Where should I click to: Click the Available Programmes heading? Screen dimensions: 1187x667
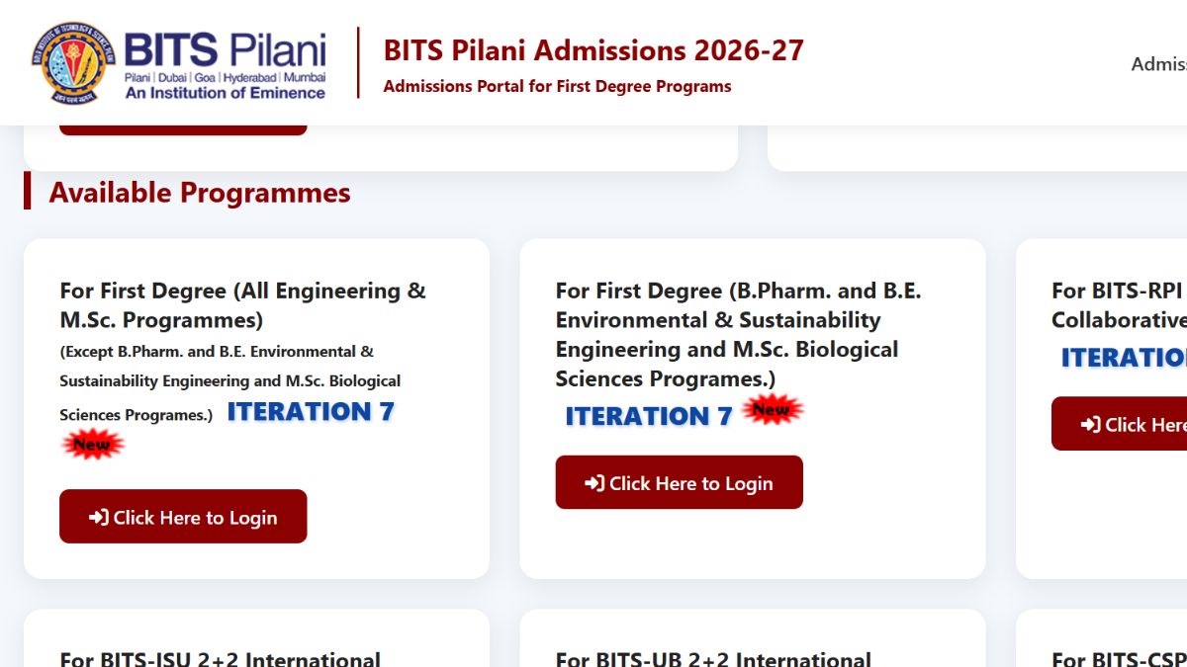200,192
